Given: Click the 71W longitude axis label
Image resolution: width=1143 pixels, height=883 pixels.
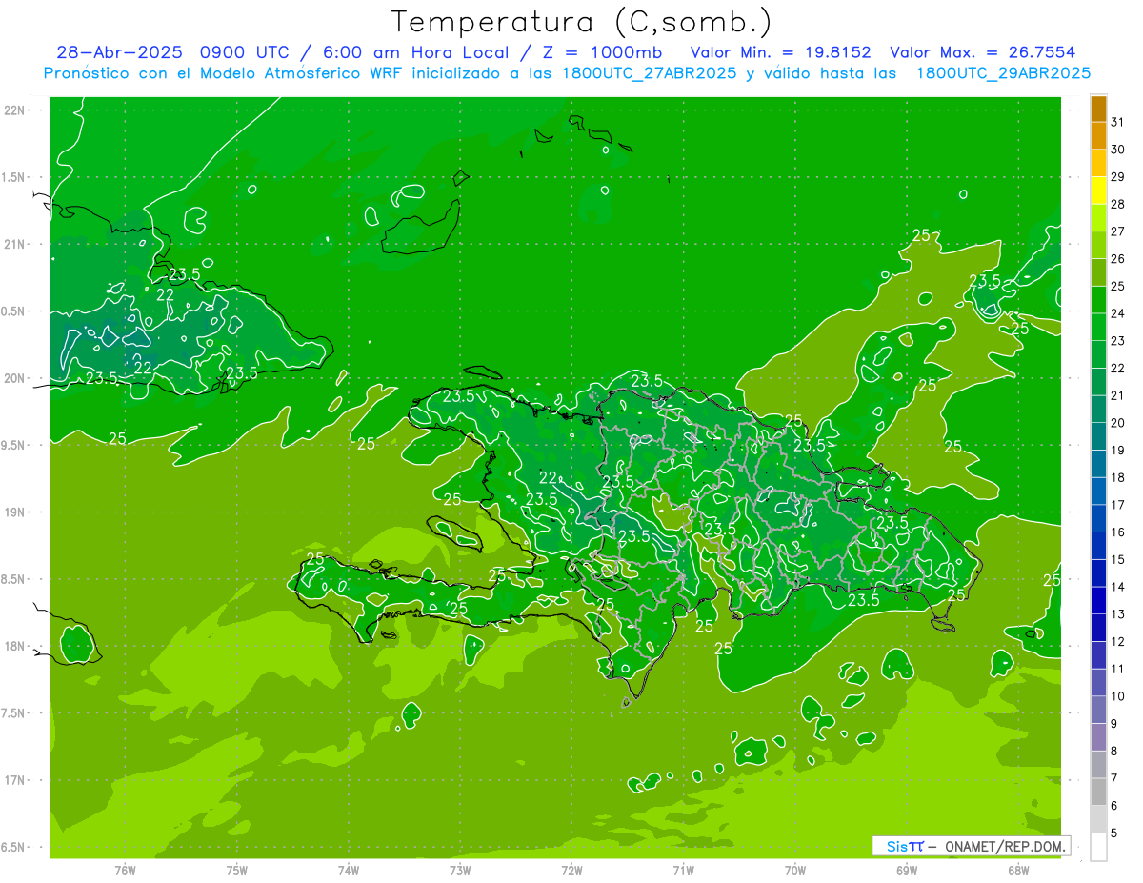Looking at the screenshot, I should pos(683,871).
